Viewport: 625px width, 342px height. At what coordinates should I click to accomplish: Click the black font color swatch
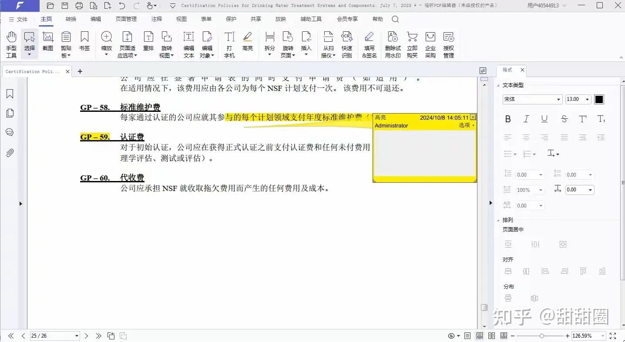pyautogui.click(x=599, y=99)
